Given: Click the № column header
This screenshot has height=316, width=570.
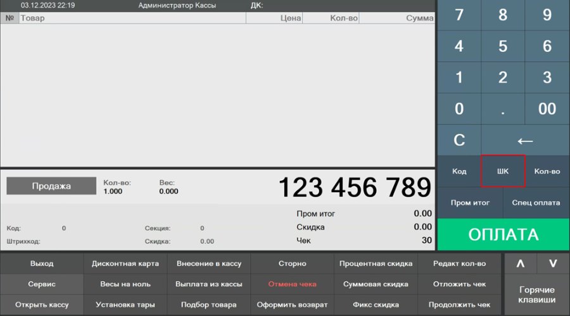Looking at the screenshot, I should 9,18.
